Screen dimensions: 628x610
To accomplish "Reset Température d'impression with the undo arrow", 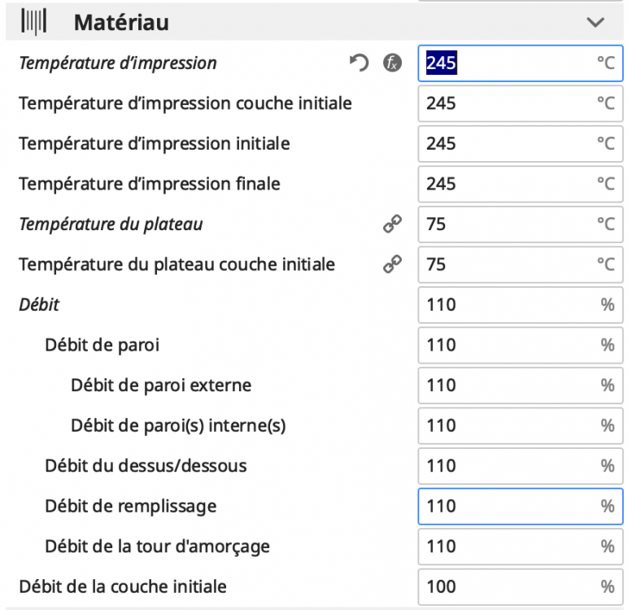I will (360, 63).
